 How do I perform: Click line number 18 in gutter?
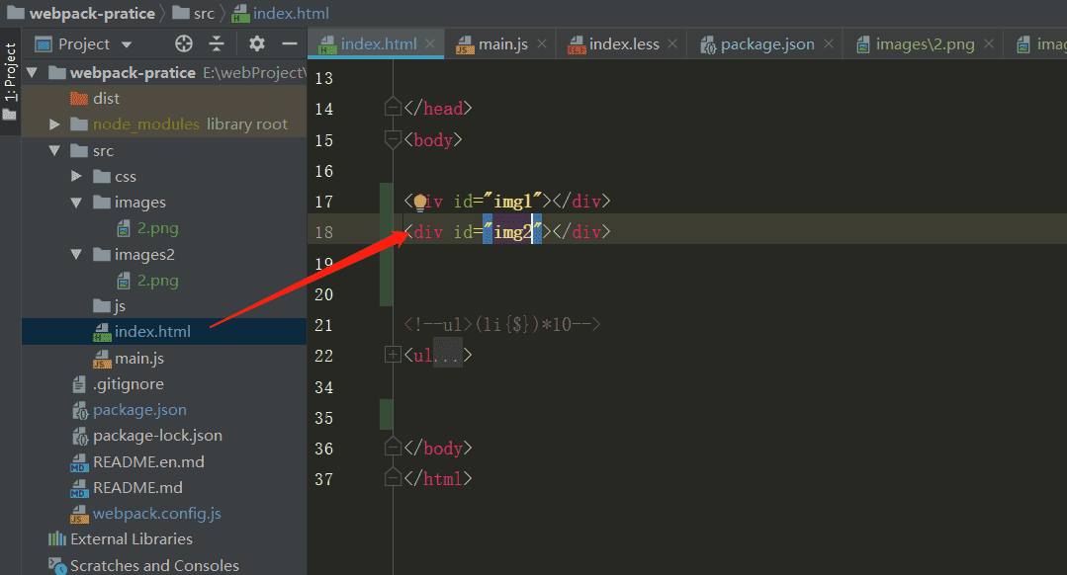pos(324,232)
